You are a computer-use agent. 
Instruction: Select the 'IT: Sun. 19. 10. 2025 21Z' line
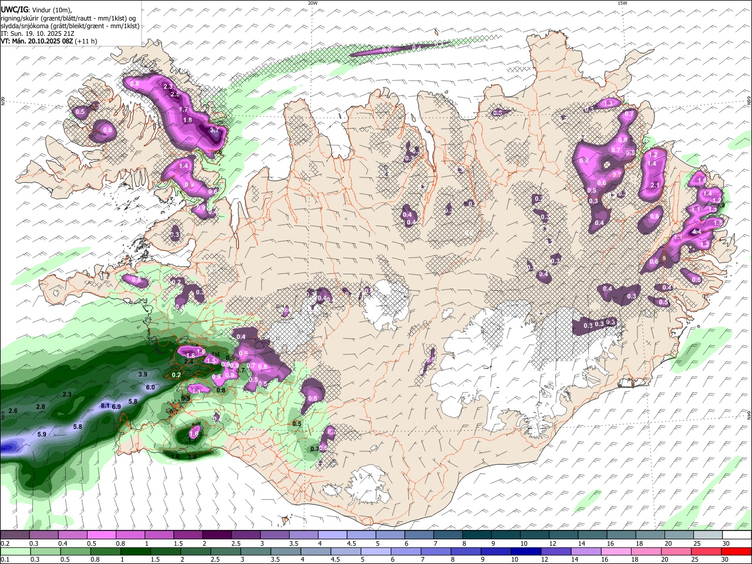38,33
